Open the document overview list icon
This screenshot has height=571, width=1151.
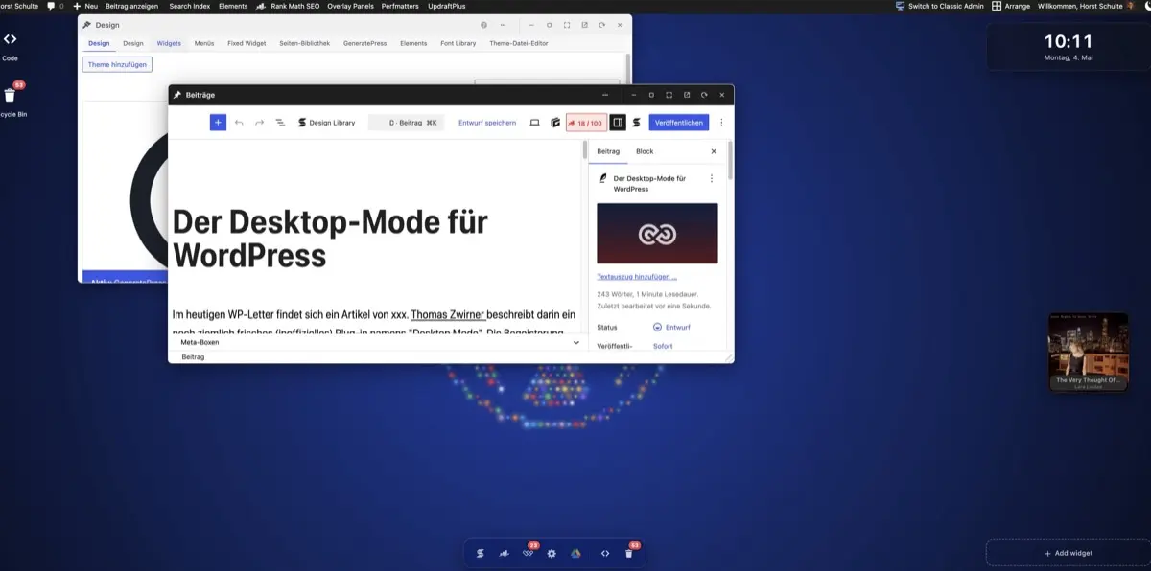click(280, 123)
